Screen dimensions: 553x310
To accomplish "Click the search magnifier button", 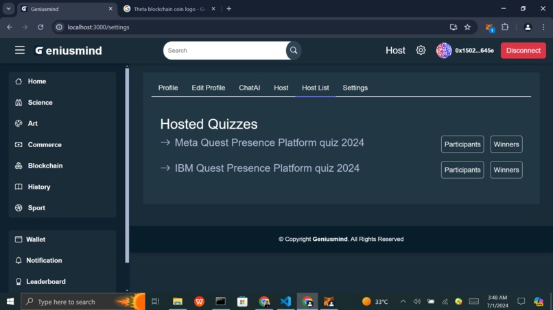I will [294, 51].
